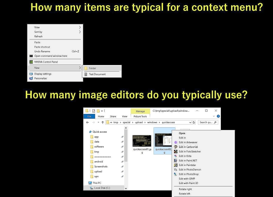
Task: Collapse the ribbon with the chevron
Action: 214,116
